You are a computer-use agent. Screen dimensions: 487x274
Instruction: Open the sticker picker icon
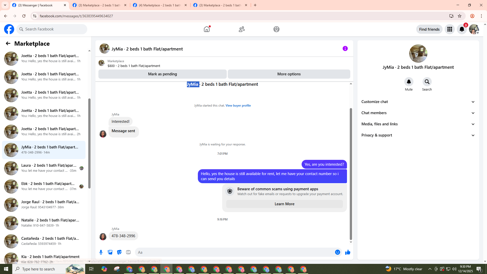[x=119, y=252]
